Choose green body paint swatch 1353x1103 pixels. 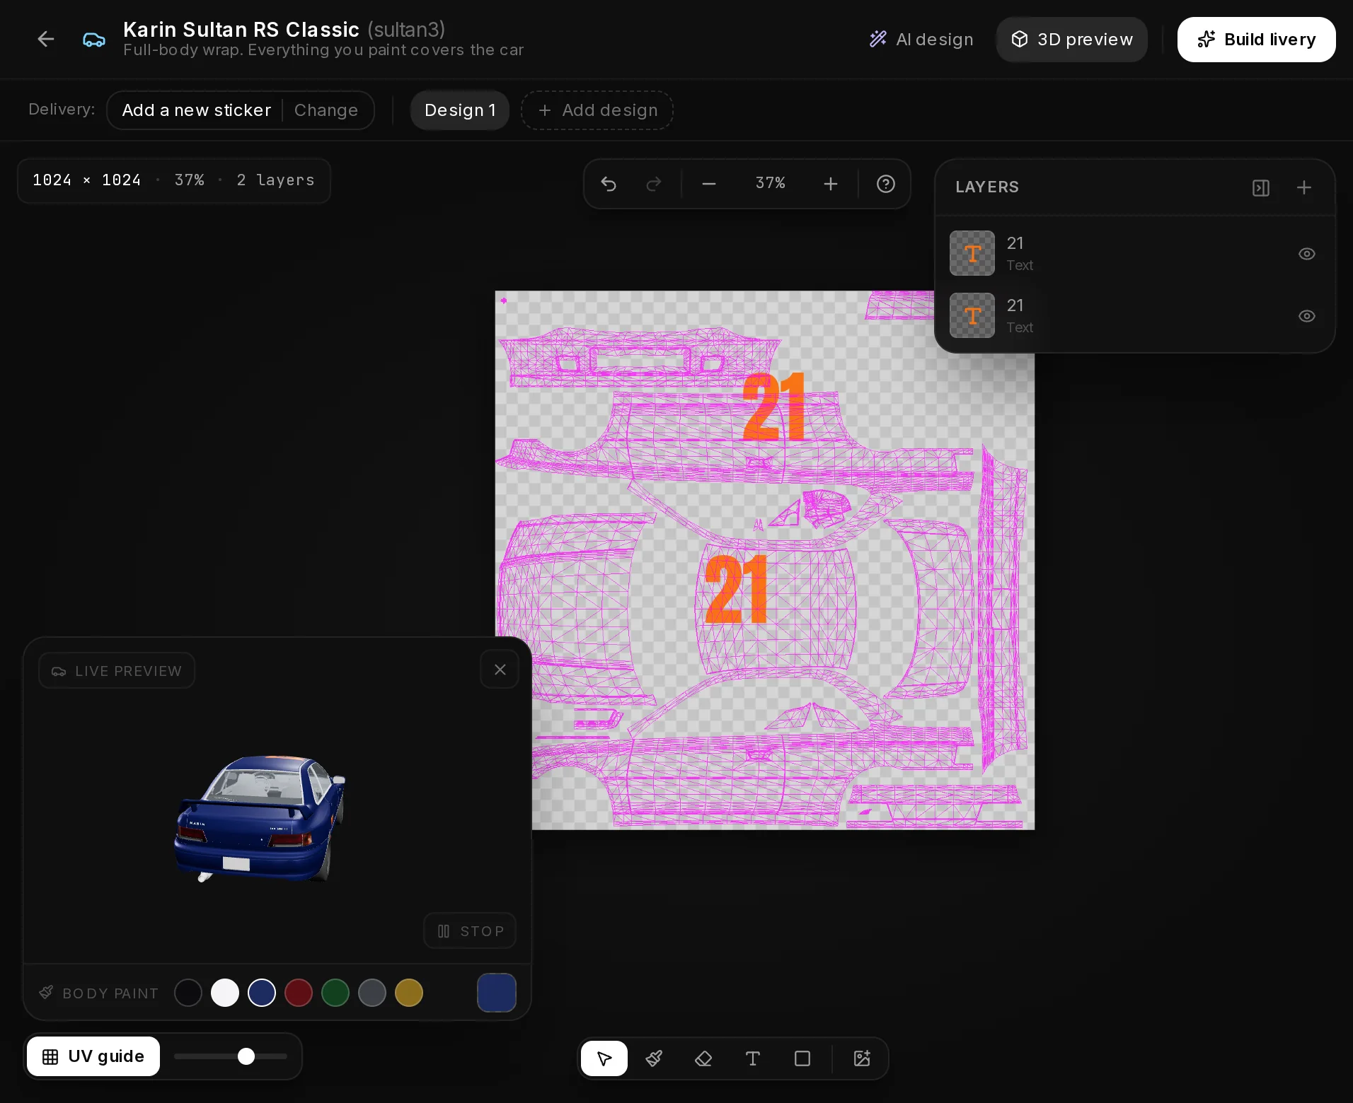[335, 993]
